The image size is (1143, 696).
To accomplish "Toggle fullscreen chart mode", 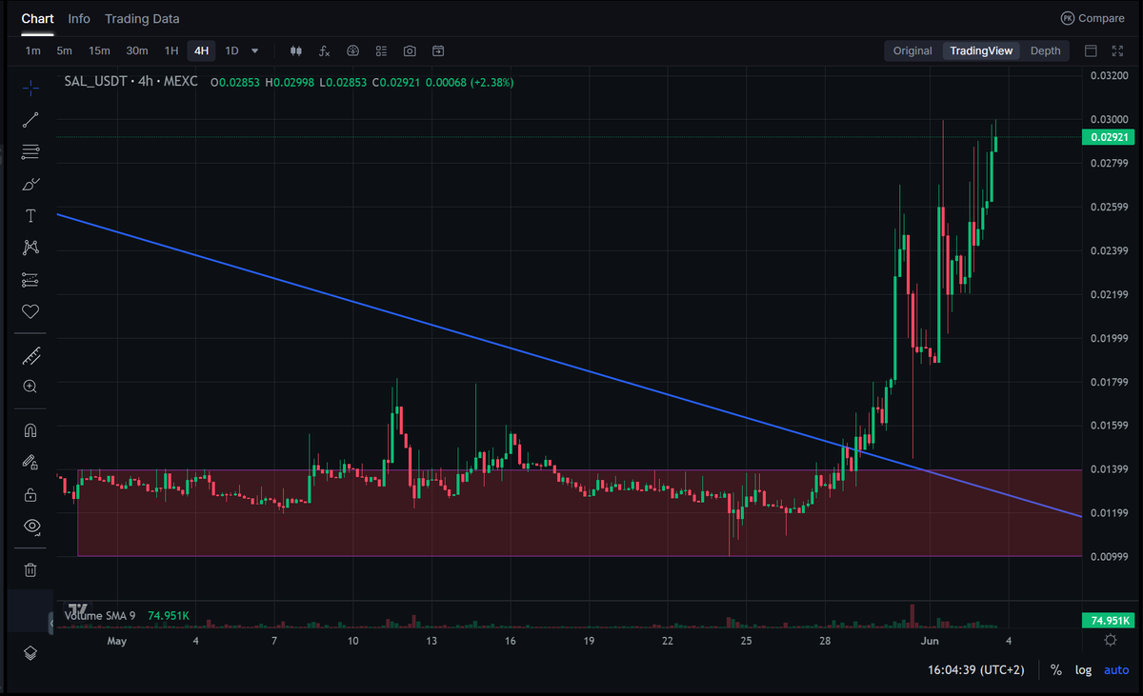I will point(1117,50).
